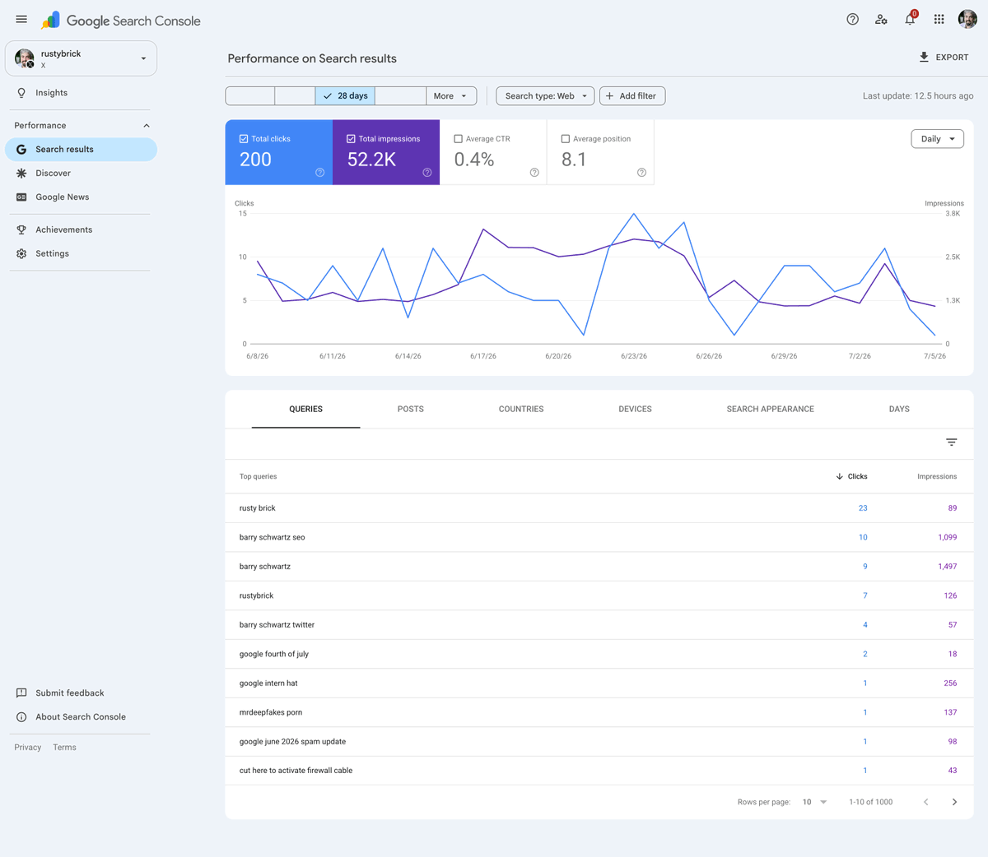This screenshot has height=857, width=988.
Task: Click the Google Search Console logo
Action: click(121, 21)
